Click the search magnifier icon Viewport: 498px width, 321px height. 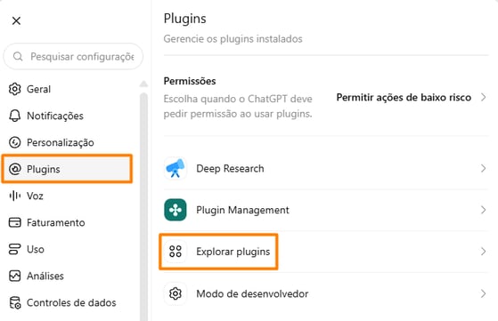tap(18, 56)
